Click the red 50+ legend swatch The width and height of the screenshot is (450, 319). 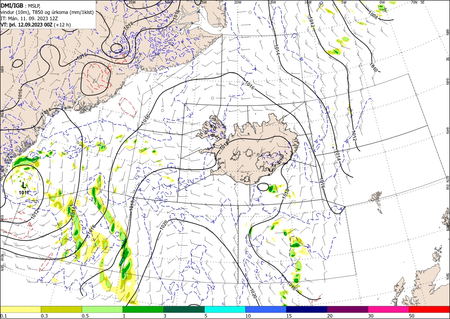pyautogui.click(x=429, y=309)
